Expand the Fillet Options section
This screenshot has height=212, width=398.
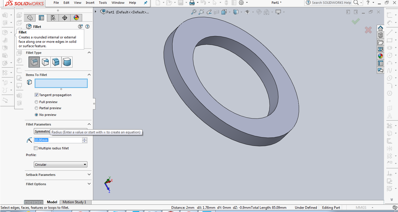[x=89, y=184]
